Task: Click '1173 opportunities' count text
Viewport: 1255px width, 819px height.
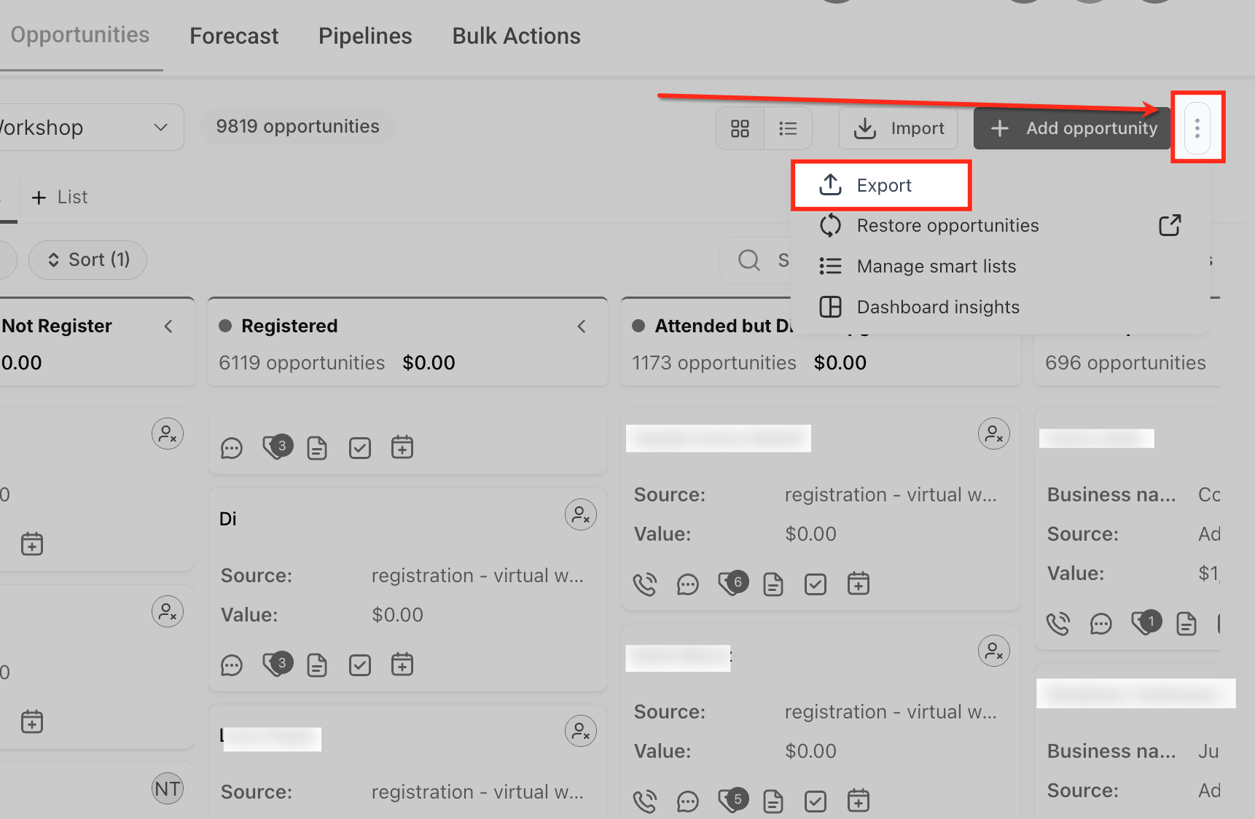Action: click(x=714, y=363)
